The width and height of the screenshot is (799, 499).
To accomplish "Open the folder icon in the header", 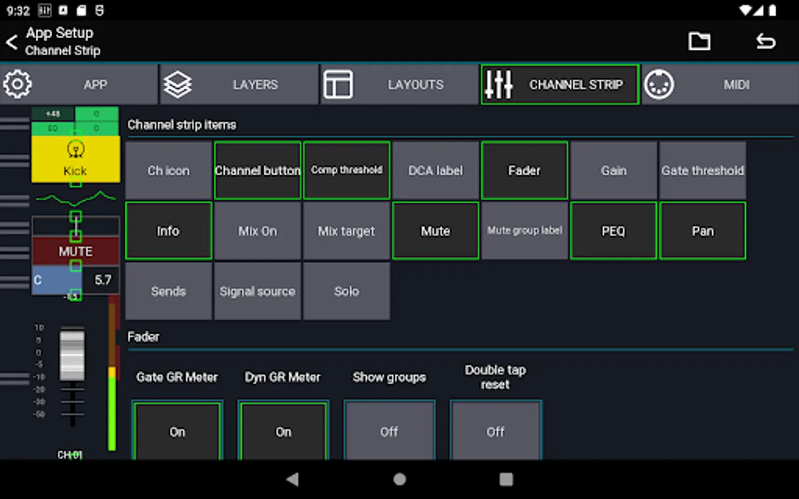I will [699, 41].
